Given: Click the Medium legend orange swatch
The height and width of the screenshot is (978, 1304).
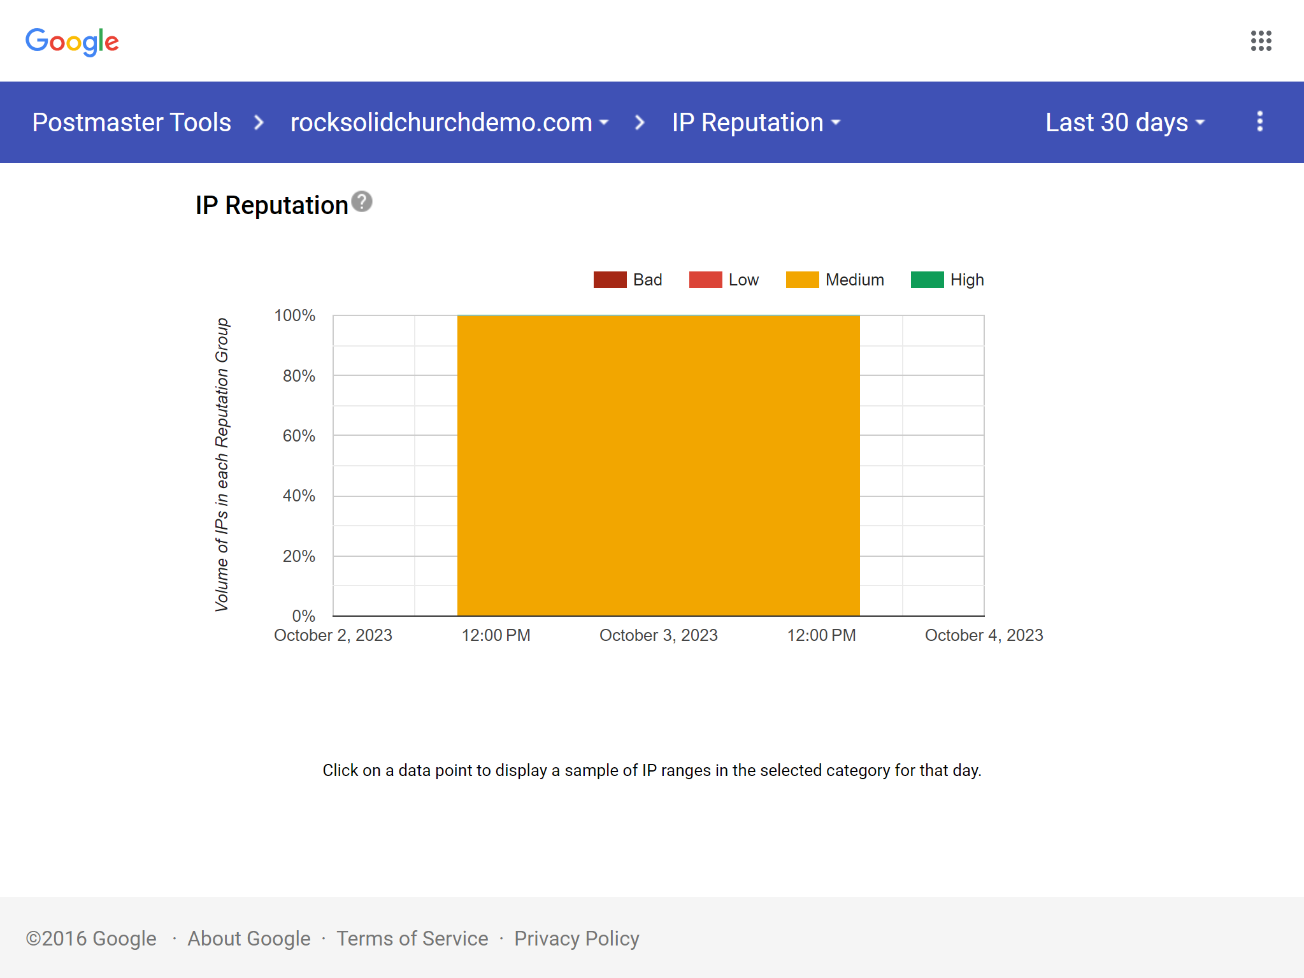Looking at the screenshot, I should (802, 280).
